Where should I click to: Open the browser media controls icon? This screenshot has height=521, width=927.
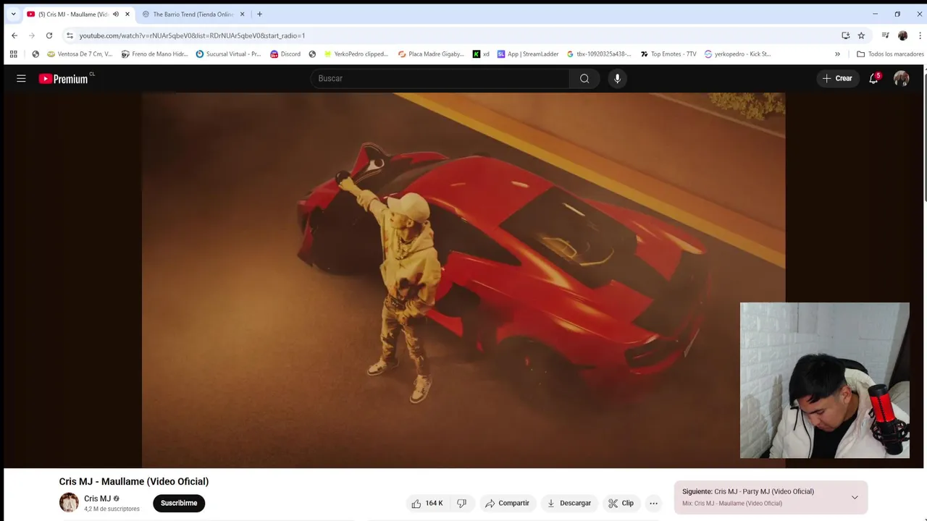click(x=885, y=35)
